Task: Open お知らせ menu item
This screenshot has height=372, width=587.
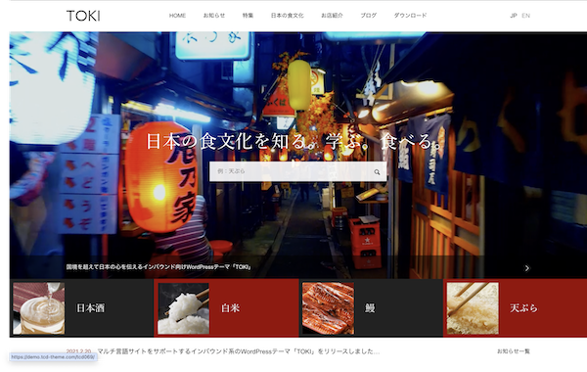Action: [214, 16]
